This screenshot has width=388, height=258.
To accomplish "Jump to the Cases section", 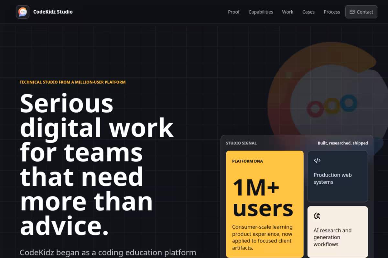I will 308,12.
